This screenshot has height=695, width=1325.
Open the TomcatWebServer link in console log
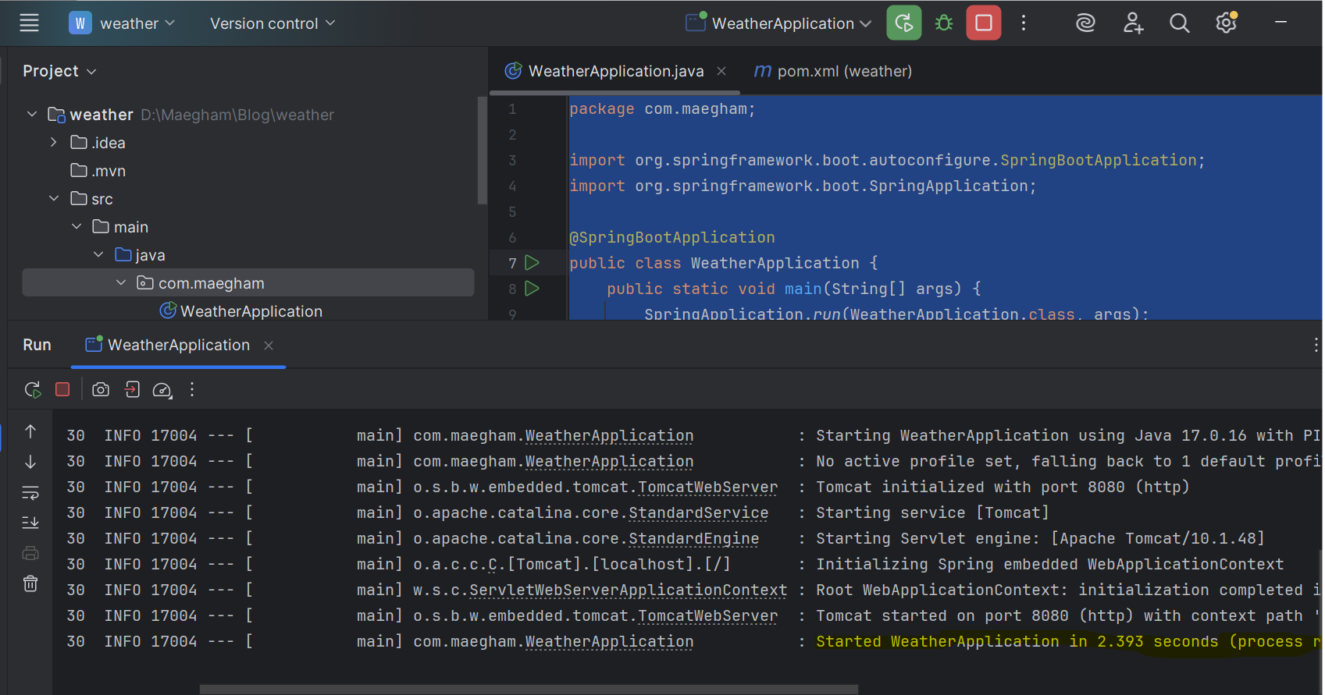(x=707, y=488)
